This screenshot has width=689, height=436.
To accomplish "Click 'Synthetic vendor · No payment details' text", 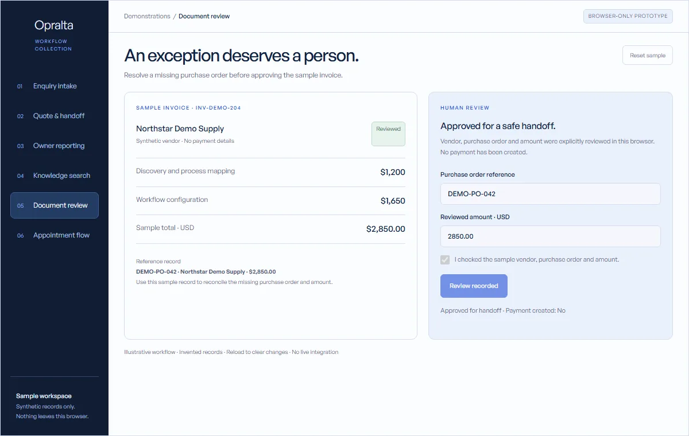I will pos(185,141).
